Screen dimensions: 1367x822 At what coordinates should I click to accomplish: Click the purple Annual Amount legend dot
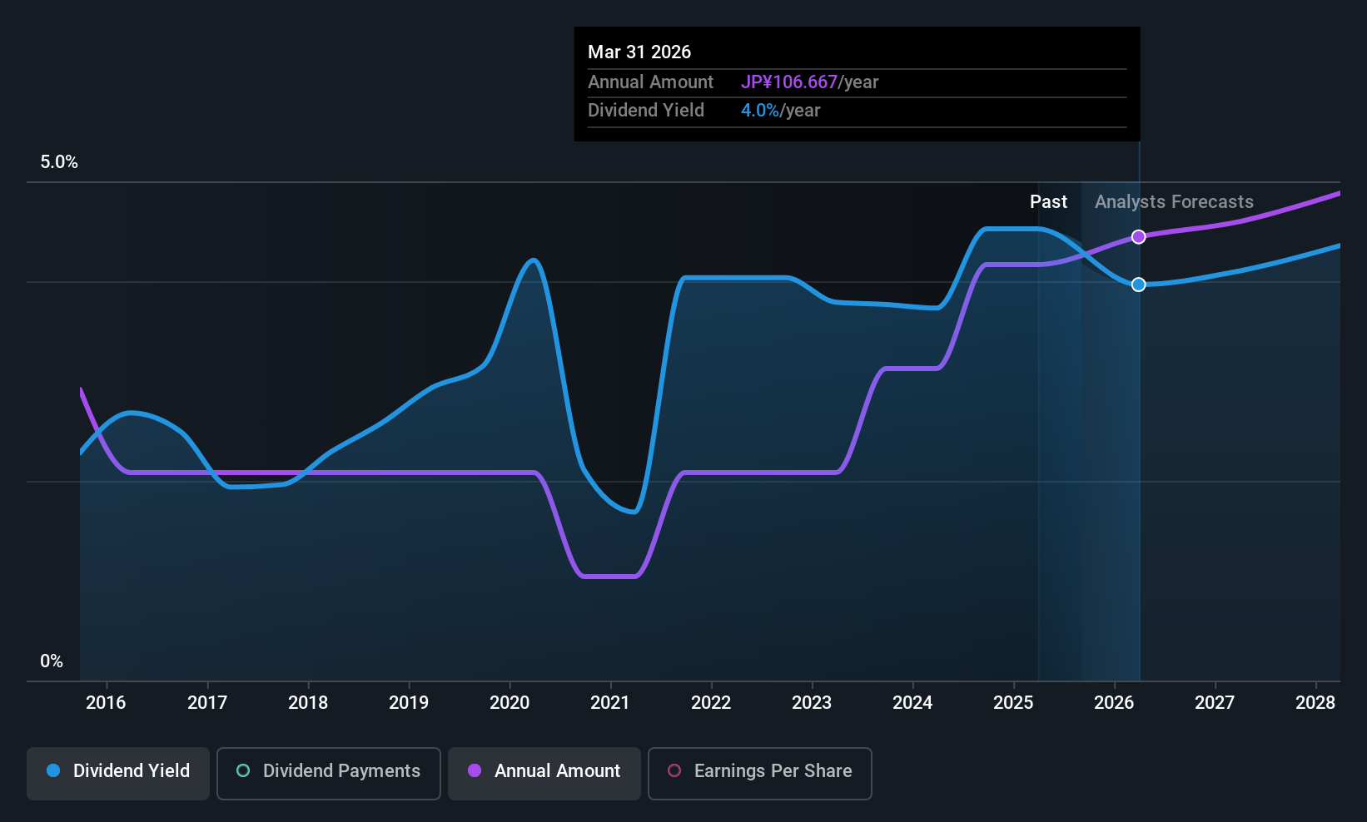[x=475, y=771]
